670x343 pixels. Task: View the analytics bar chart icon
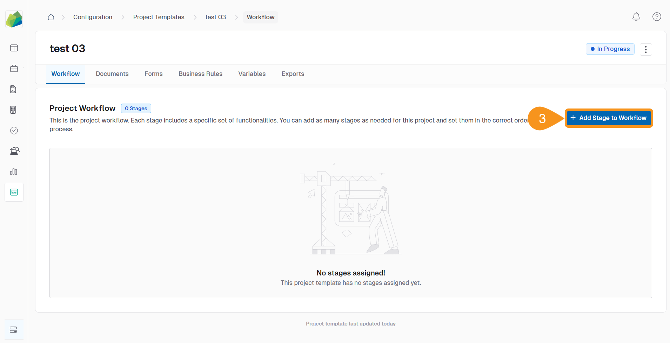(x=14, y=171)
